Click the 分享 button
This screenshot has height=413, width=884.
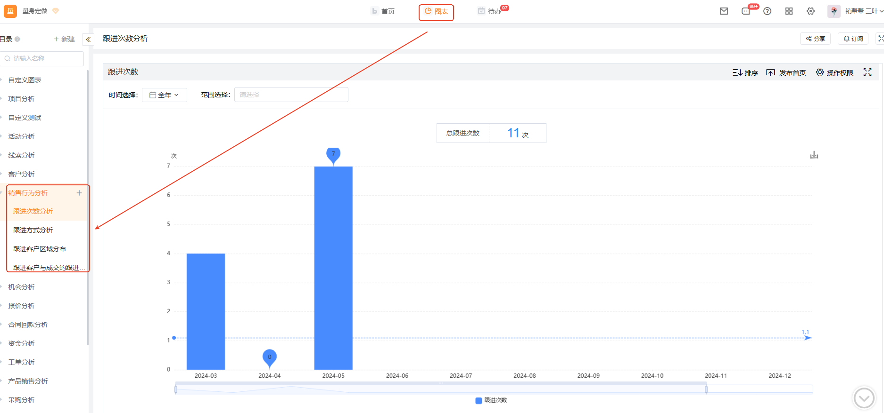(815, 39)
